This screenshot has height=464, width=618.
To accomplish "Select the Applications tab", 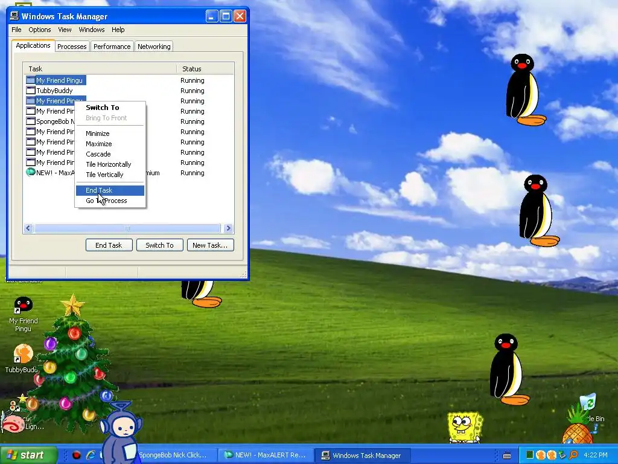I will (33, 45).
